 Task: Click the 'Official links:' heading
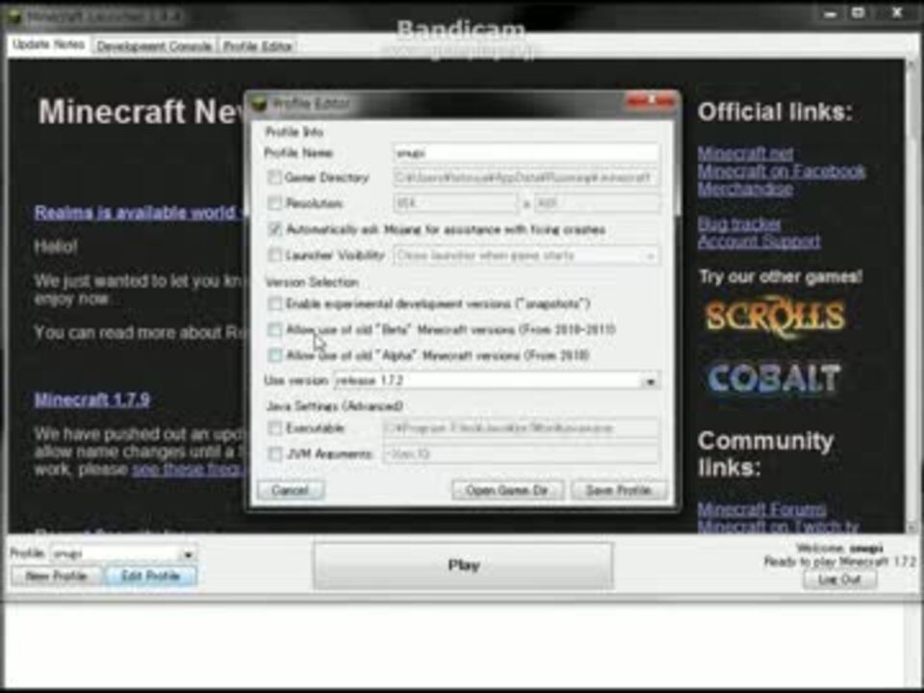point(775,112)
